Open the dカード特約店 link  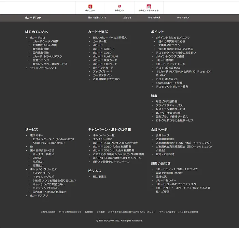(165, 60)
